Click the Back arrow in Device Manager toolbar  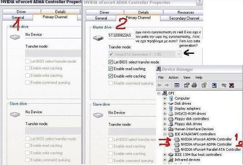tap(160, 85)
